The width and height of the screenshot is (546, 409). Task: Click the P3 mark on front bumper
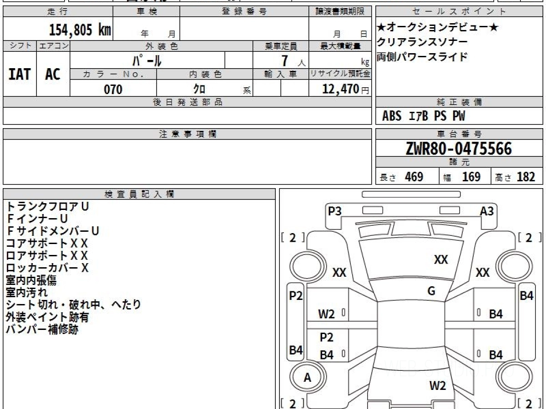tap(335, 211)
